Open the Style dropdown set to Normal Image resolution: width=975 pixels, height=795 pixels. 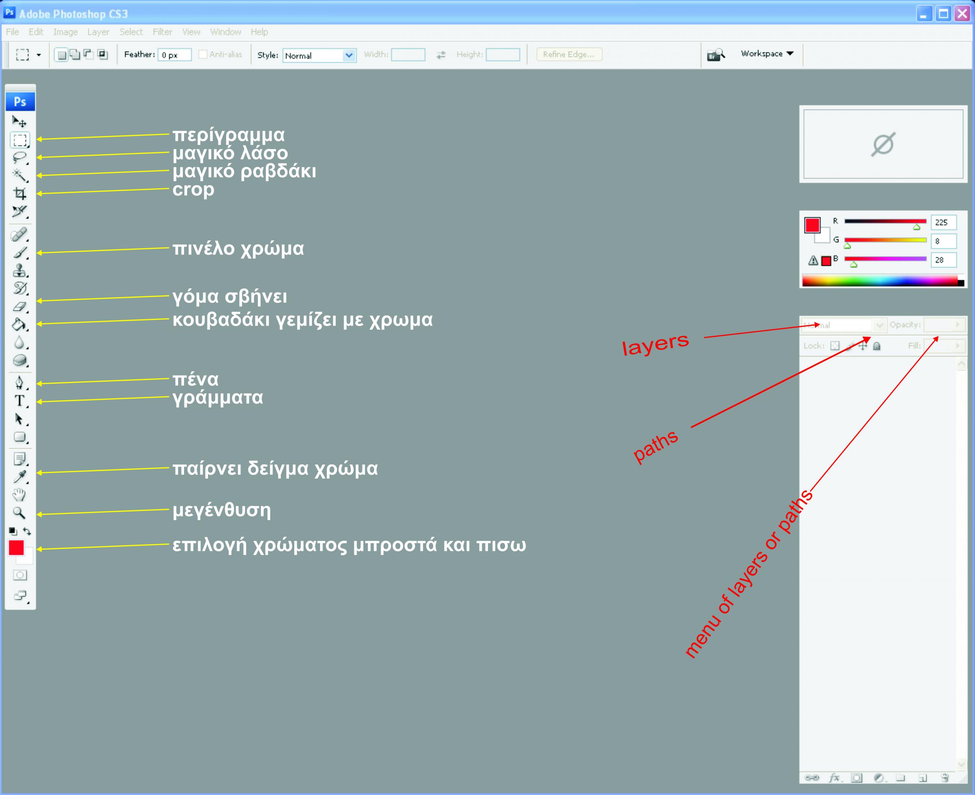coord(319,55)
